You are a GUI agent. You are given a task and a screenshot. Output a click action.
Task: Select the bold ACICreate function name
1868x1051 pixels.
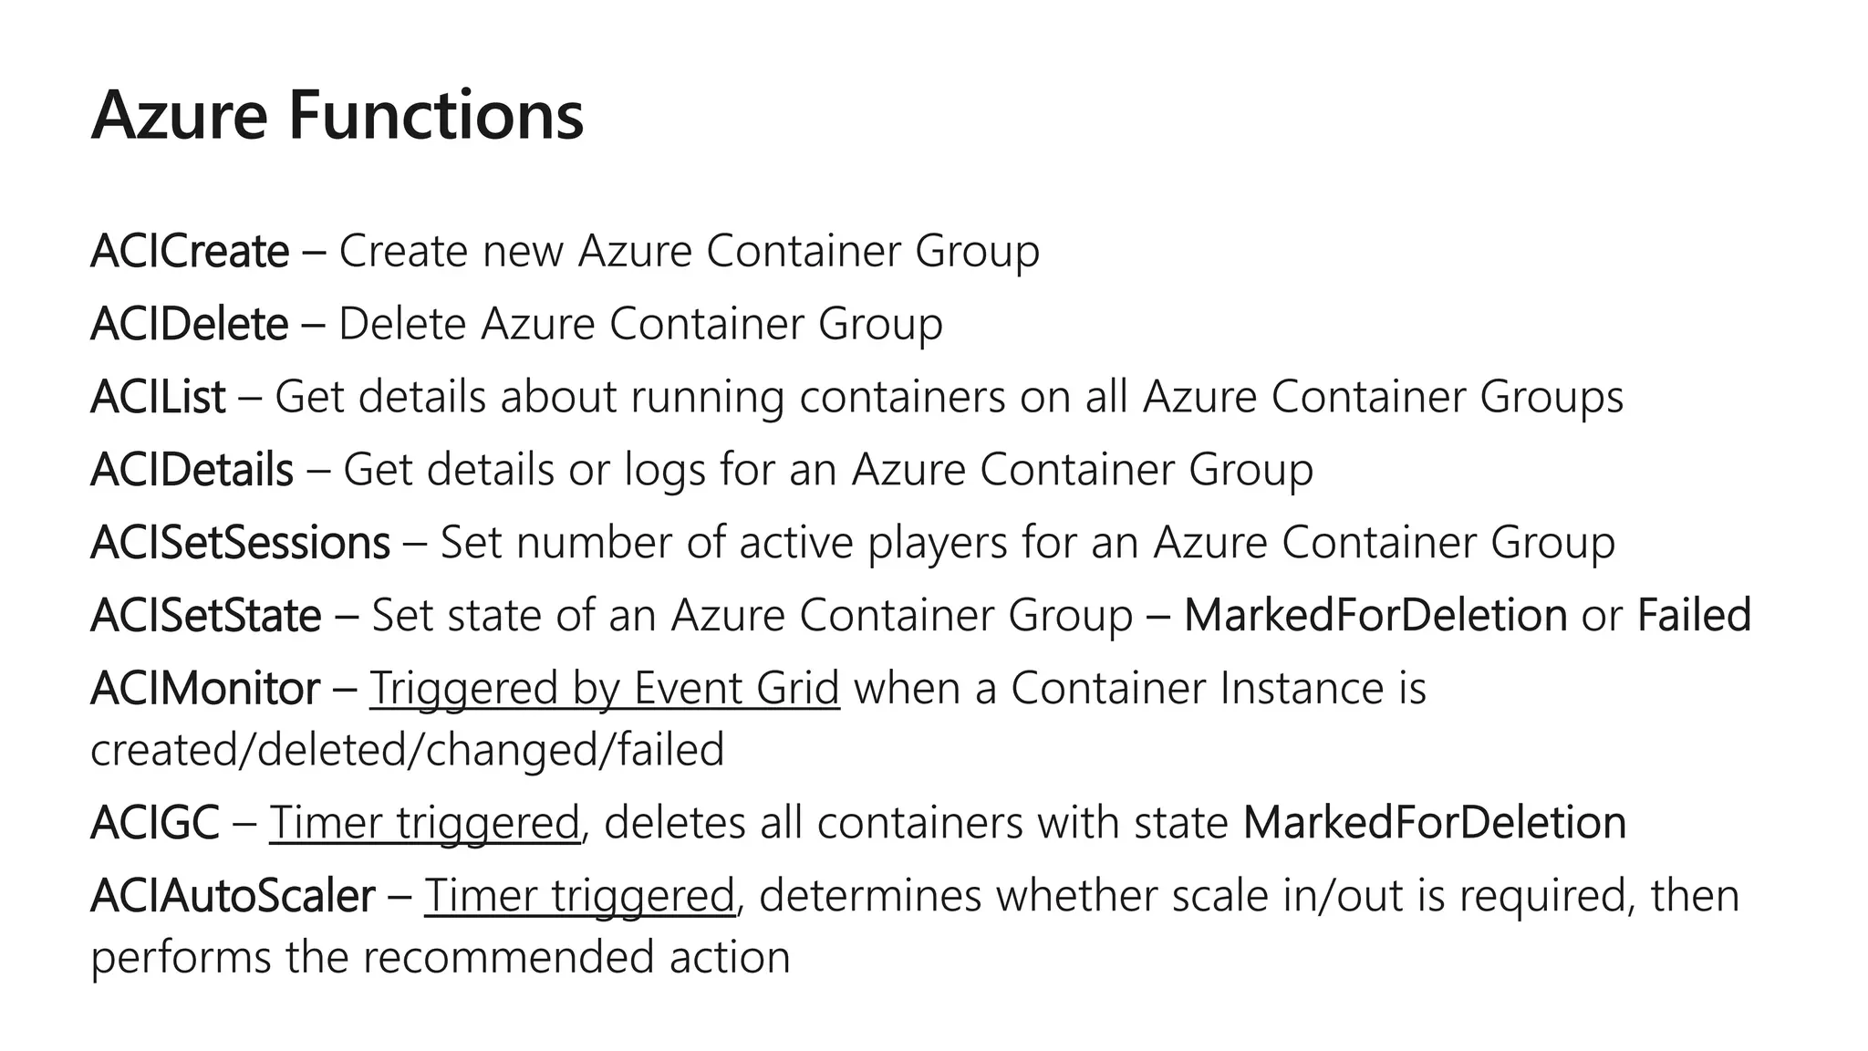[190, 252]
